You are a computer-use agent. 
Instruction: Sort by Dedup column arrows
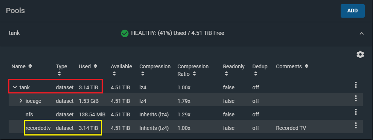(256, 74)
